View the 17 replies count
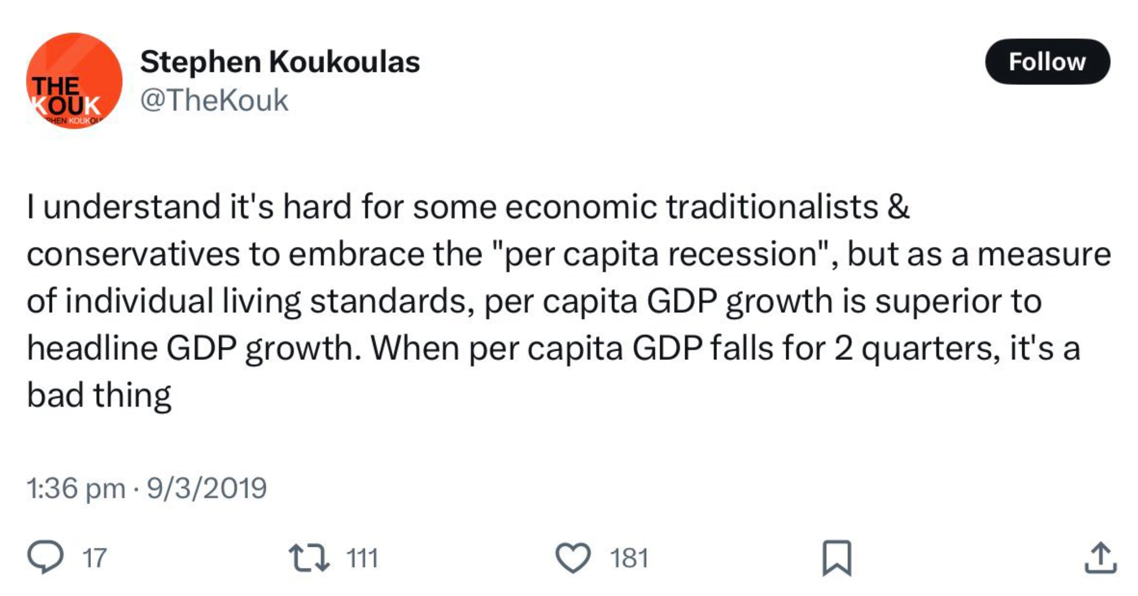 pos(94,558)
